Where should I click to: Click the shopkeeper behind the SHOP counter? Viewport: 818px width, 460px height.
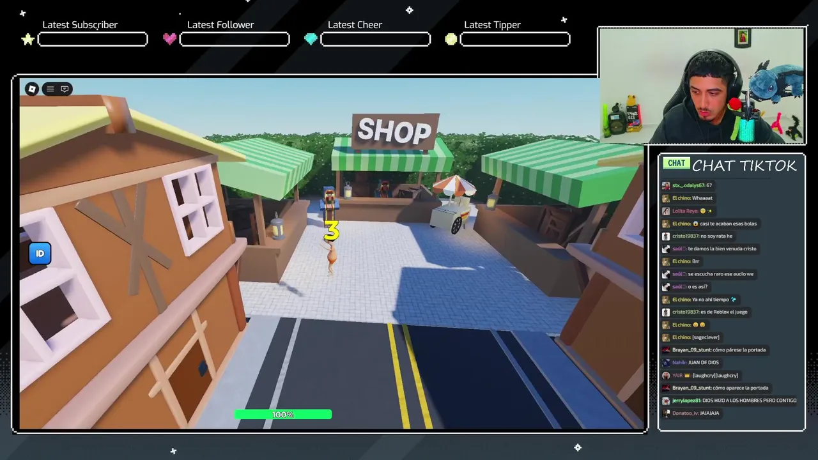tap(383, 188)
